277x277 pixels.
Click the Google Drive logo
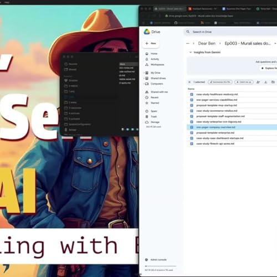(152, 32)
